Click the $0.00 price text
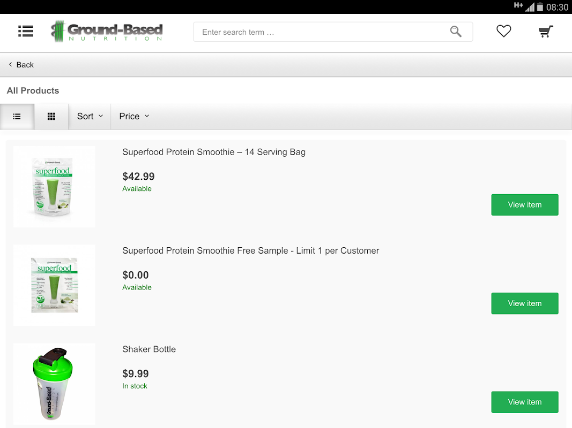Viewport: 572px width, 428px height. point(135,275)
